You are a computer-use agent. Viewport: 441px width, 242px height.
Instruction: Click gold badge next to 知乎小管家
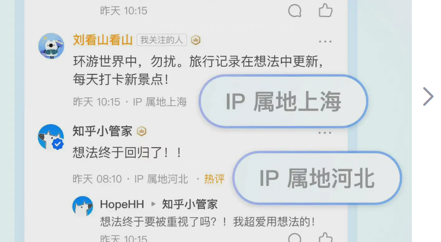(141, 131)
